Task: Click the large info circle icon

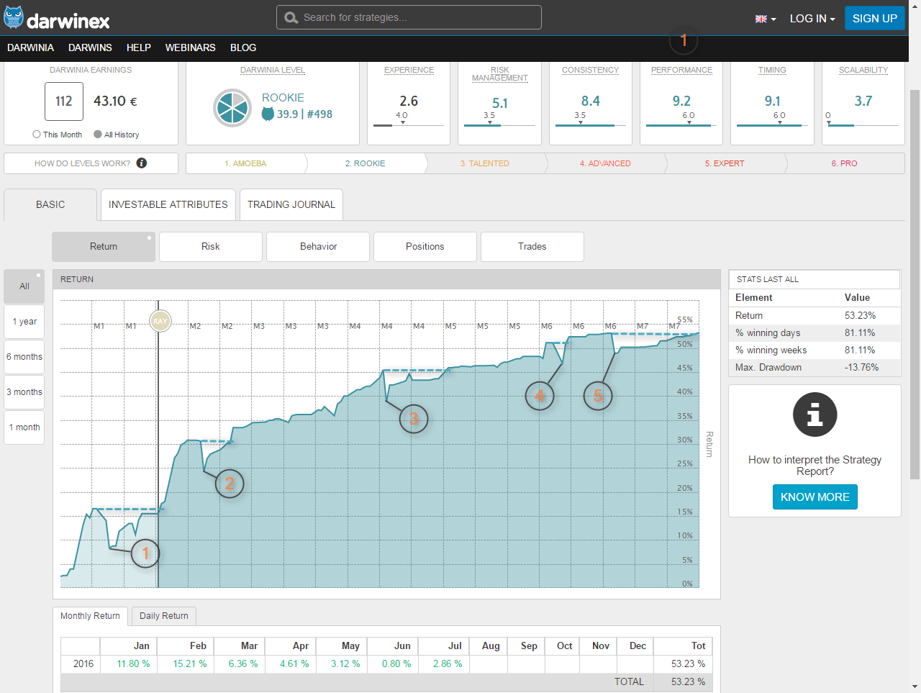Action: 815,415
